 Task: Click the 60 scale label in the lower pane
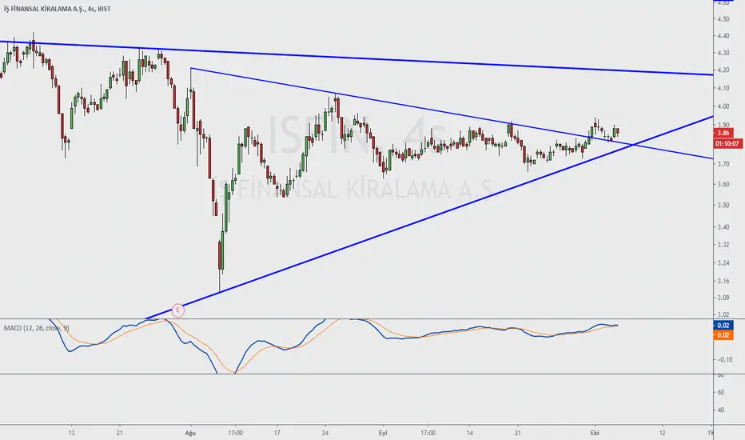pyautogui.click(x=721, y=392)
